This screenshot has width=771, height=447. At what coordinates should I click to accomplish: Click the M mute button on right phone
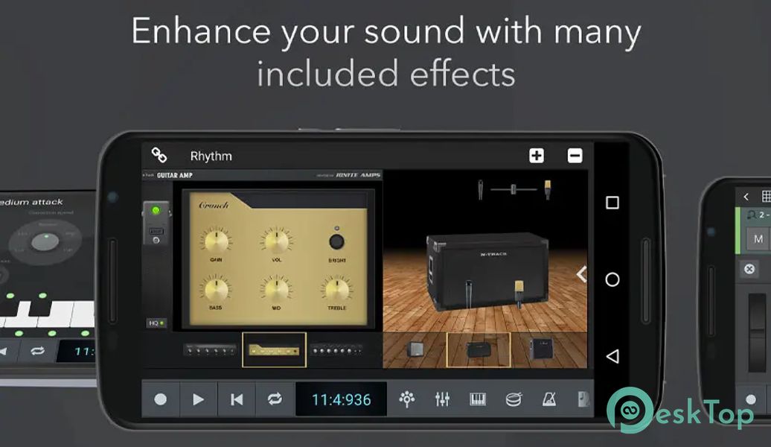coord(758,238)
